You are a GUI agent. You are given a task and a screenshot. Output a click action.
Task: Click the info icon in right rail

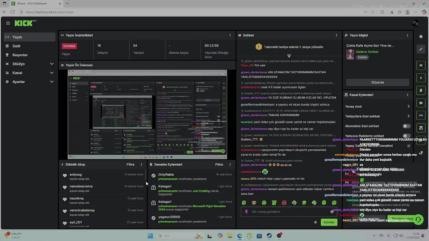pos(421,36)
